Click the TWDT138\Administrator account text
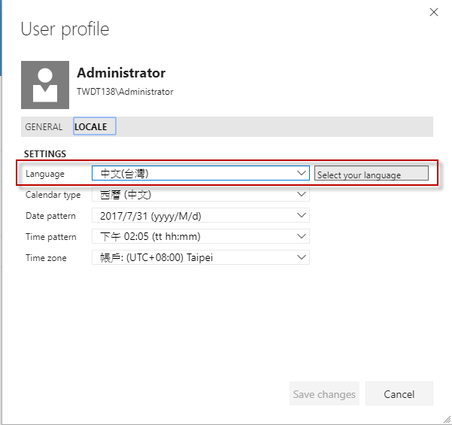The width and height of the screenshot is (452, 425). [125, 92]
